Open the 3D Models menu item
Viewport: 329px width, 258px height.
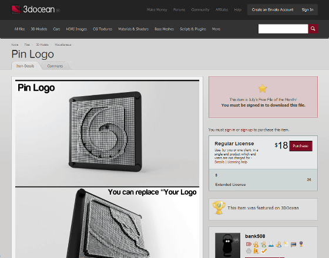pos(39,29)
